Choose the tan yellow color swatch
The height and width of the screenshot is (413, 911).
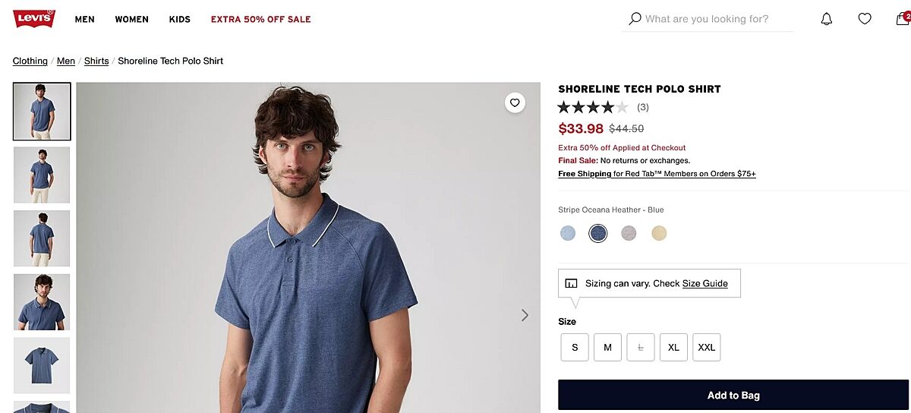click(659, 234)
